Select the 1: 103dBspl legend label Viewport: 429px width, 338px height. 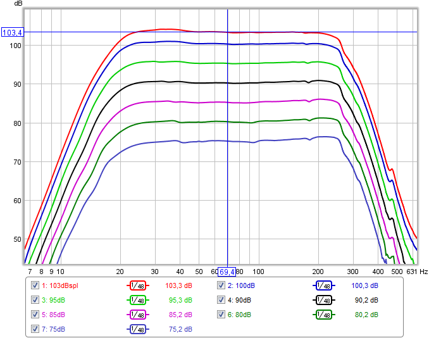(x=60, y=285)
